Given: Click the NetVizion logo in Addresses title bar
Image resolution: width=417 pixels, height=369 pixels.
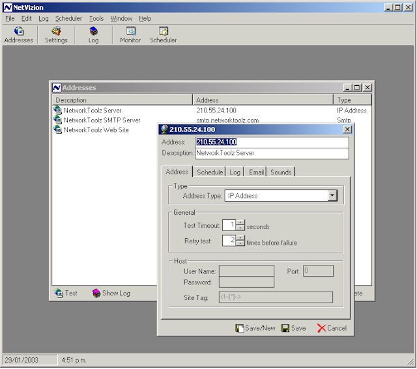Looking at the screenshot, I should click(x=57, y=87).
